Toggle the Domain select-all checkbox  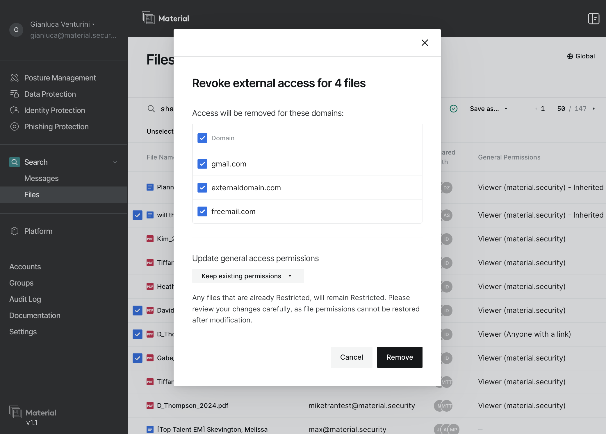click(x=202, y=138)
